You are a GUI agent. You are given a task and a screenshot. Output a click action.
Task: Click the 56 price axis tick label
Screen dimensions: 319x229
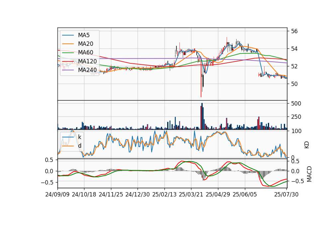pyautogui.click(x=294, y=31)
